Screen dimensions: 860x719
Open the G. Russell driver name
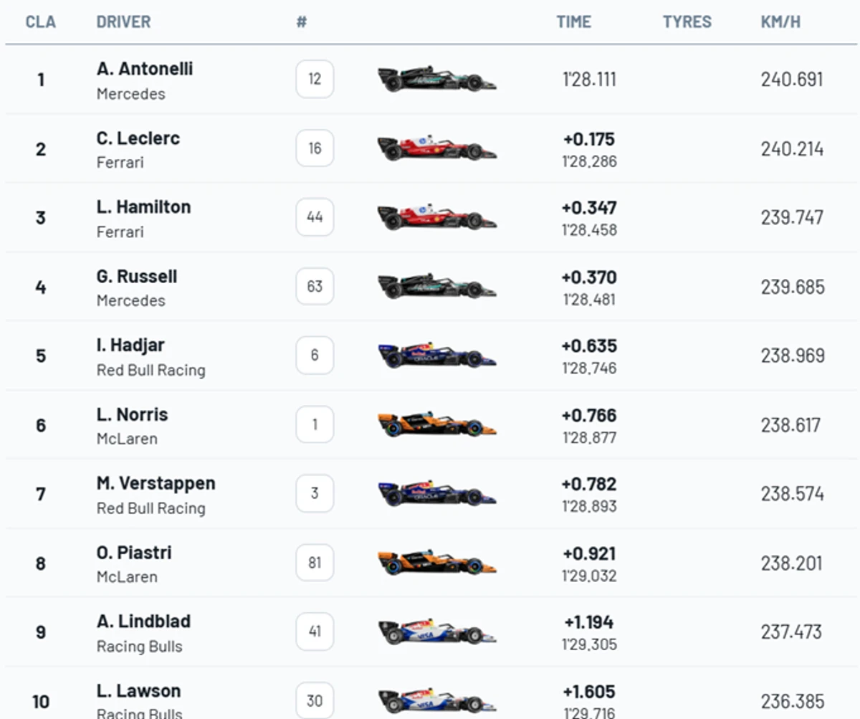[137, 276]
